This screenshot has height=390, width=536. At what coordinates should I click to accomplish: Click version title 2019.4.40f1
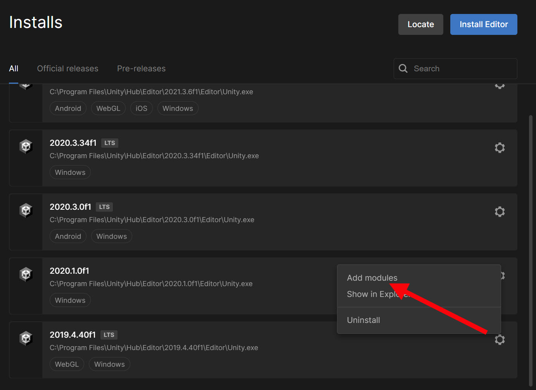(73, 335)
